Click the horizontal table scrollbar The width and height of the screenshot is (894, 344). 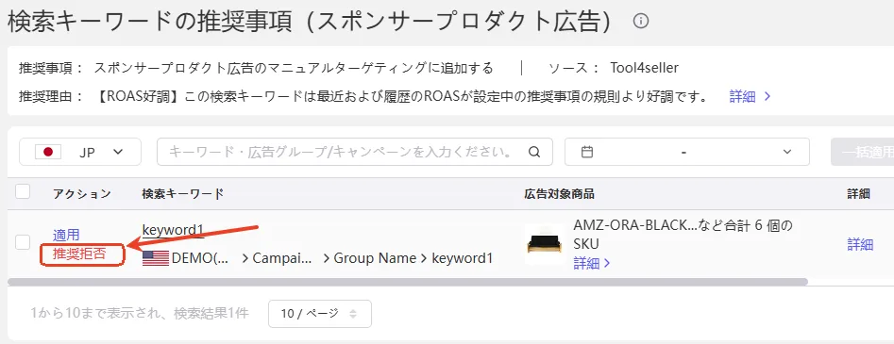(408, 282)
